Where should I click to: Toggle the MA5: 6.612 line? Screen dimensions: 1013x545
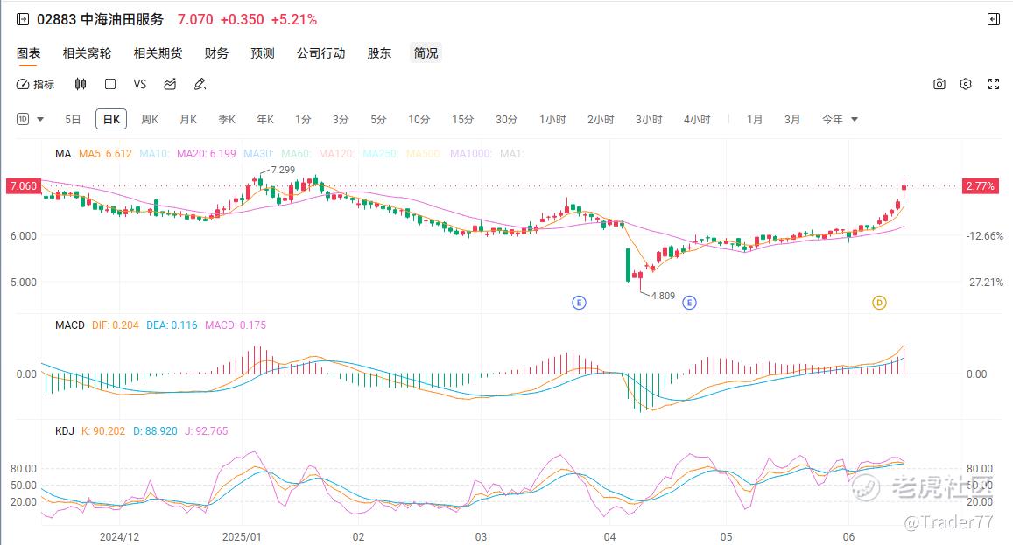pos(105,154)
